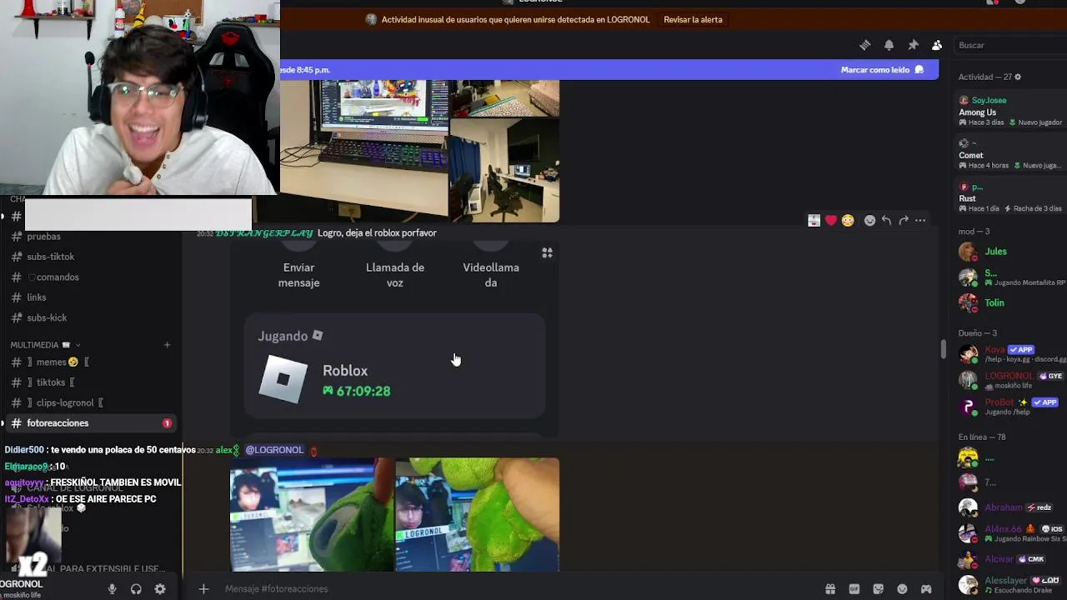
Task: Select the fotoreacciones channel
Action: pos(90,423)
